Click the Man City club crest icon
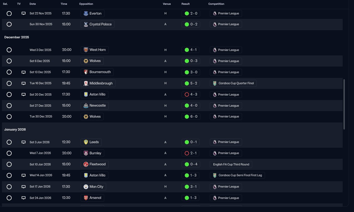354x212 pixels. pyautogui.click(x=86, y=187)
